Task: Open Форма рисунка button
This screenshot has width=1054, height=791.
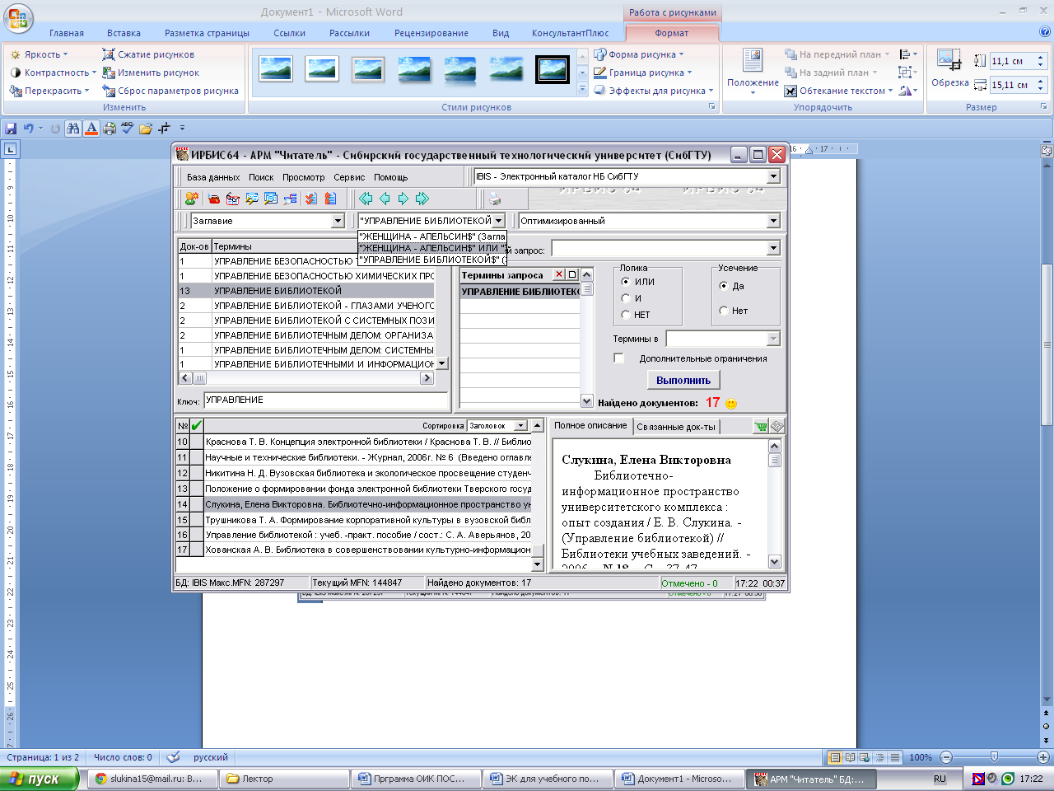Action: (x=640, y=54)
